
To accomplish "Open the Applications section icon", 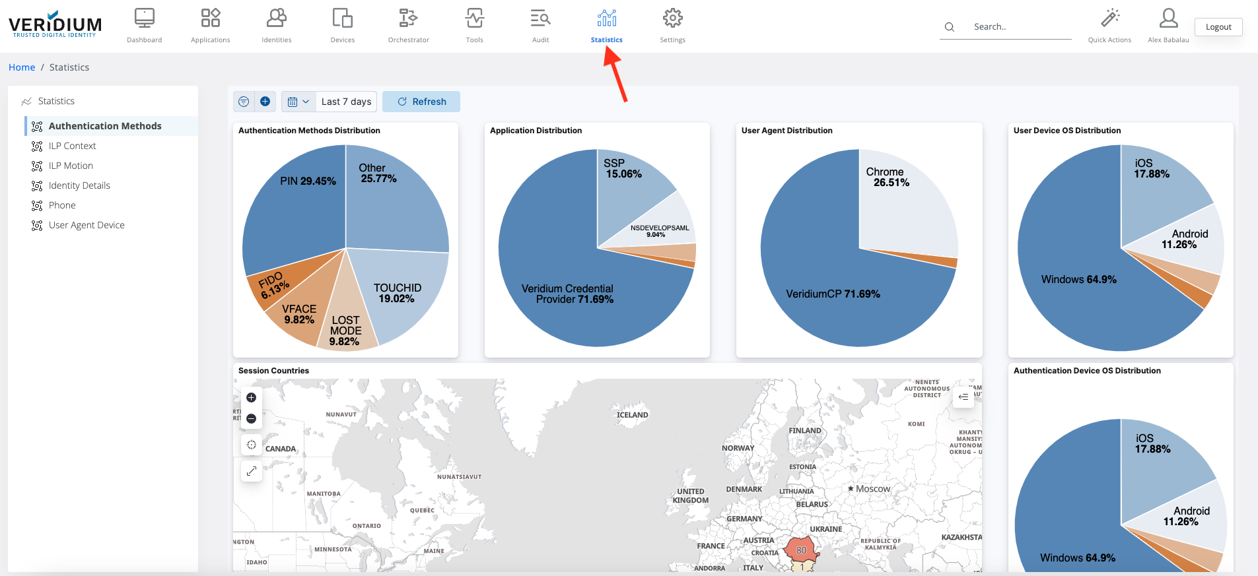I will point(210,18).
